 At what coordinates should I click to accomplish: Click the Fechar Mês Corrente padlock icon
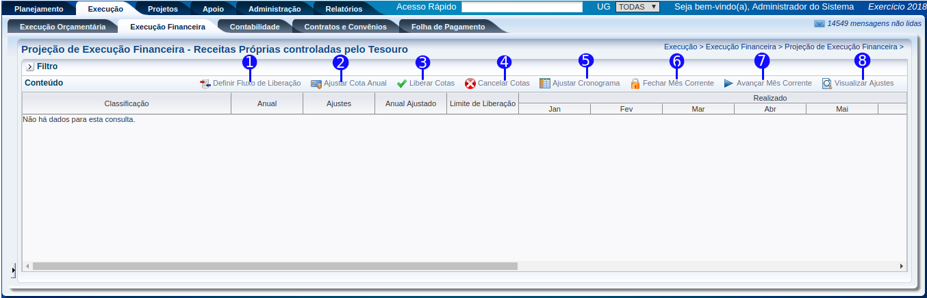[635, 84]
